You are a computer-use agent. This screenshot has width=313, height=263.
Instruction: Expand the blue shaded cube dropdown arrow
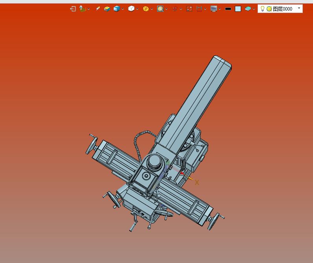123,9
